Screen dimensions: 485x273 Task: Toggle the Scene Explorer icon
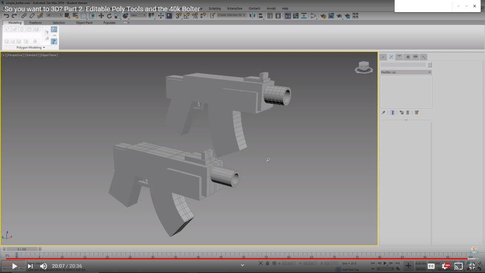point(270,16)
